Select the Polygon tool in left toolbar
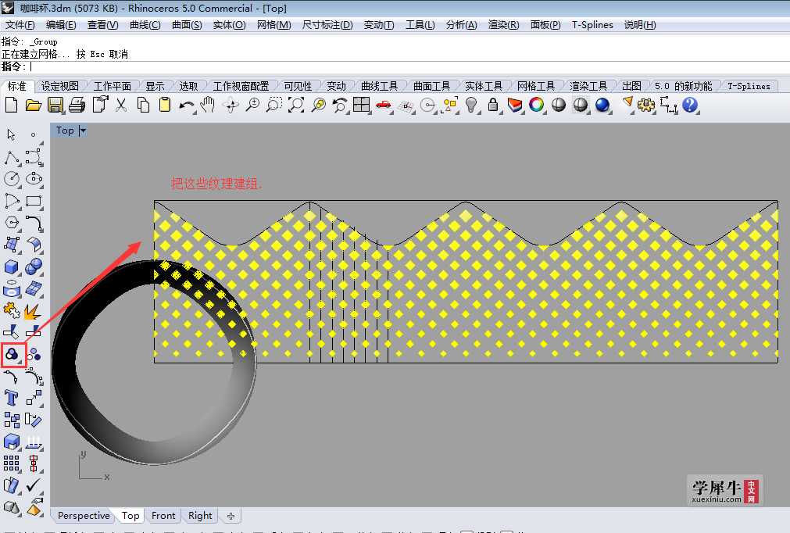 pyautogui.click(x=12, y=223)
